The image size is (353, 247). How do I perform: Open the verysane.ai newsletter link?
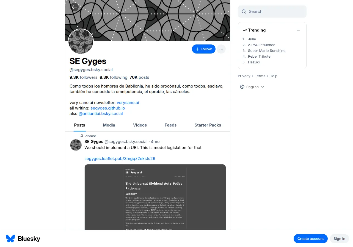pyautogui.click(x=128, y=103)
